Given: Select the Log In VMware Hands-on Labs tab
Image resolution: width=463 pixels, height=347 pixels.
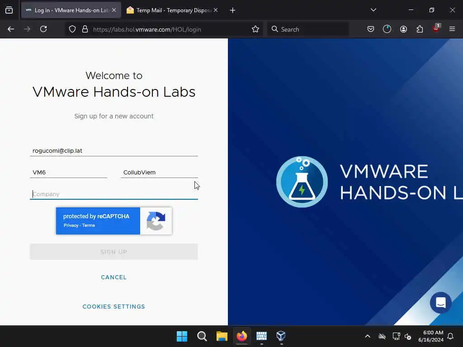Looking at the screenshot, I should (71, 10).
